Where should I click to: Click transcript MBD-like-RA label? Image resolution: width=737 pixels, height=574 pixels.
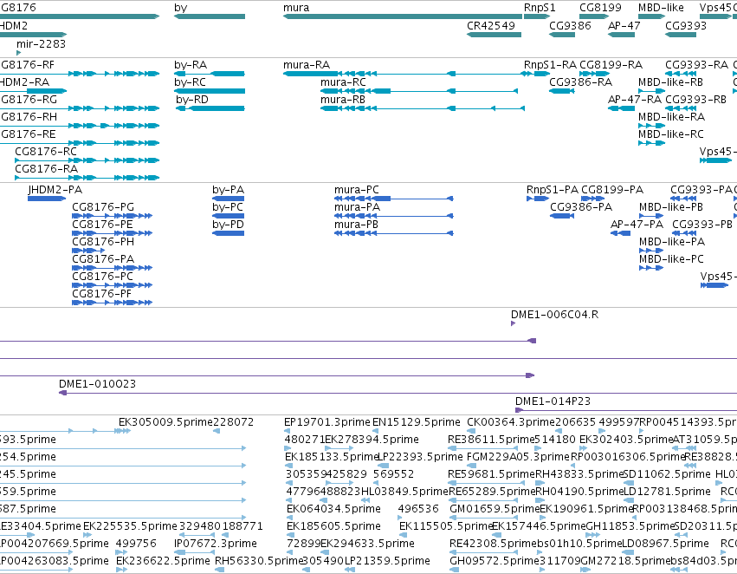[x=672, y=117]
